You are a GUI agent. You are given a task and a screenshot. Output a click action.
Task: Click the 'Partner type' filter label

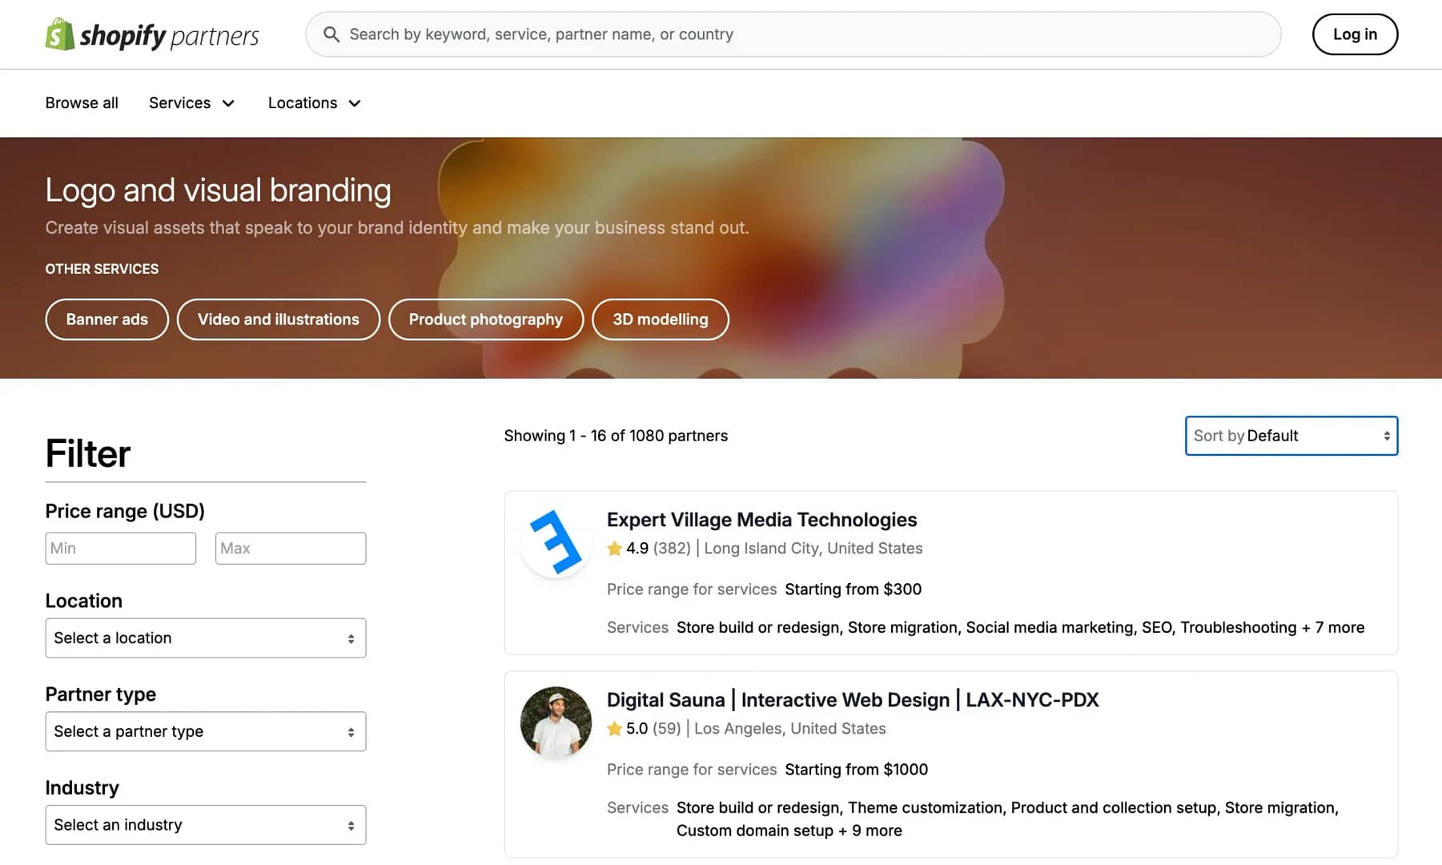click(x=101, y=694)
